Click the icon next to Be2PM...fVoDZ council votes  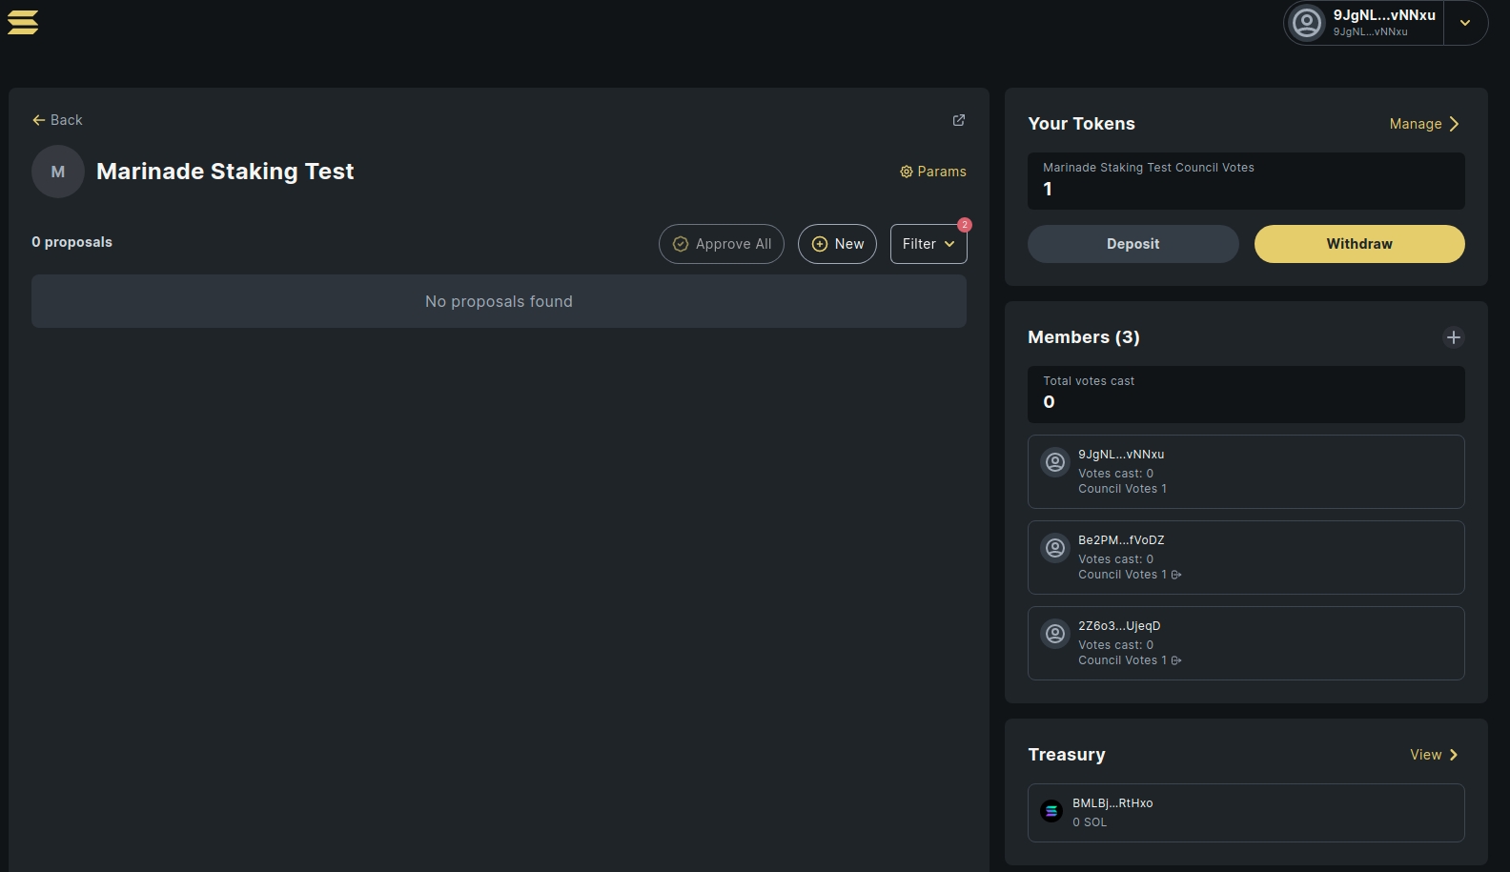click(x=1176, y=575)
